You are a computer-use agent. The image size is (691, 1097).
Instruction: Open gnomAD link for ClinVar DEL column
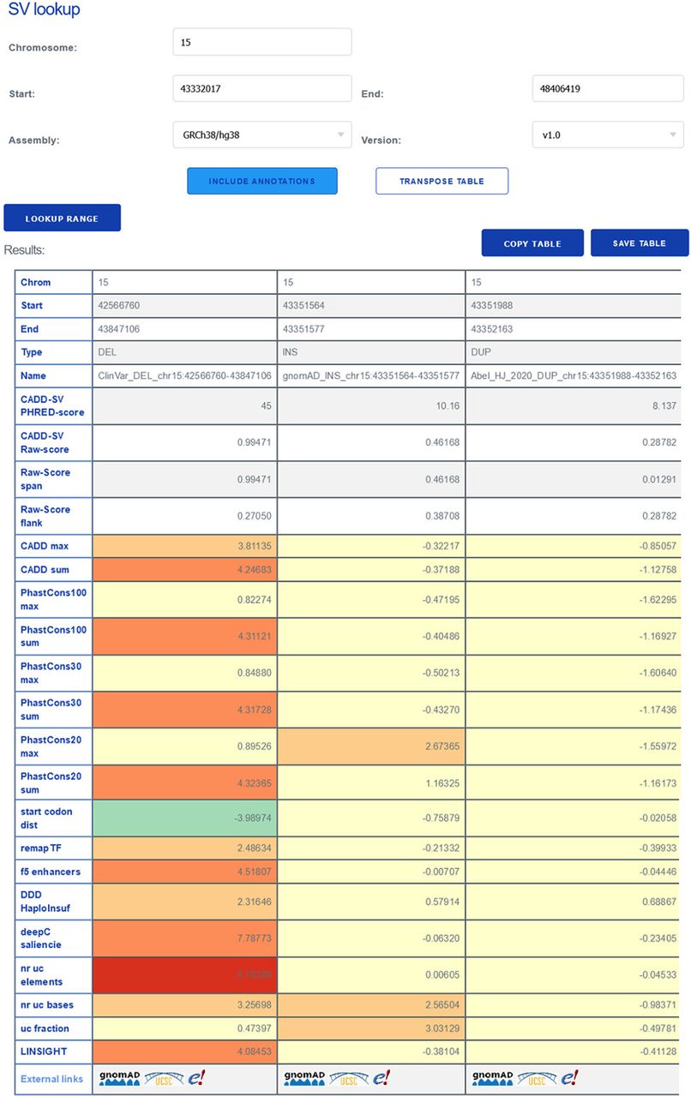pos(119,1077)
